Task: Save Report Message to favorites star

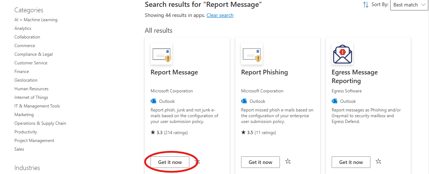Action: (197, 162)
